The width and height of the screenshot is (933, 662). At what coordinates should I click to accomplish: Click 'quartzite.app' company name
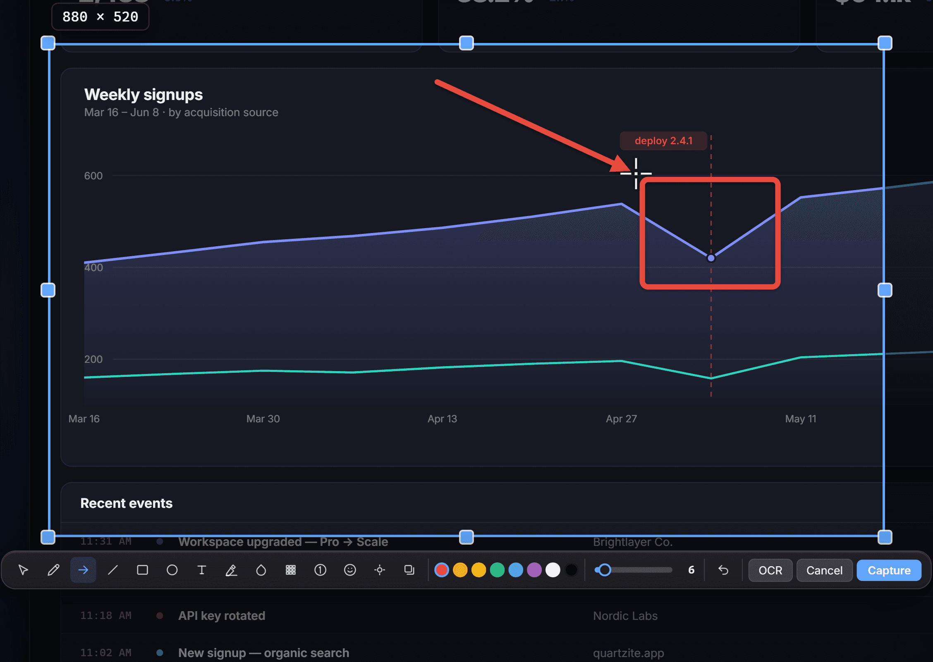coord(629,653)
